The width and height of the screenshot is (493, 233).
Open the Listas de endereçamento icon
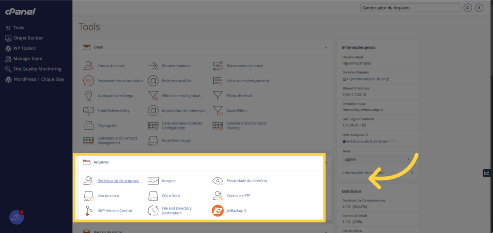click(217, 81)
